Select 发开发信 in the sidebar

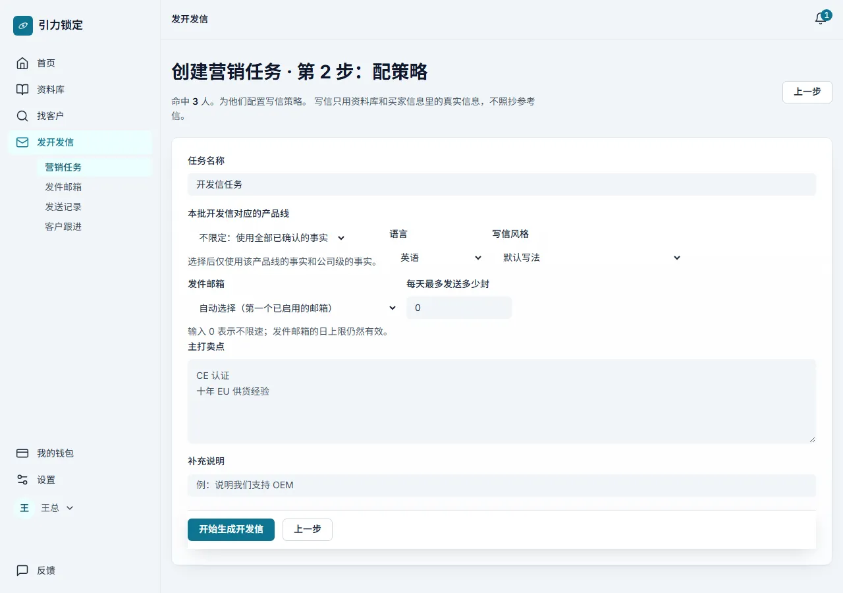tap(80, 142)
